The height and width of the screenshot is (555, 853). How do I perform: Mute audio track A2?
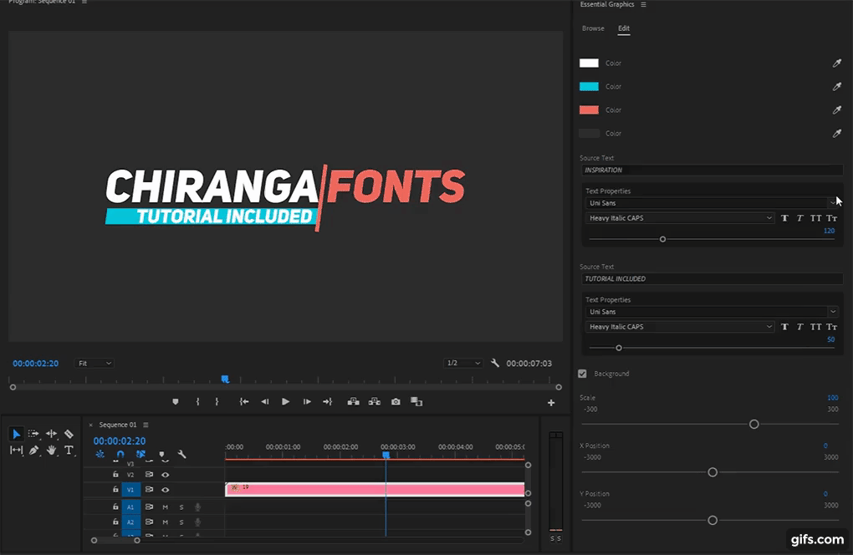[166, 522]
